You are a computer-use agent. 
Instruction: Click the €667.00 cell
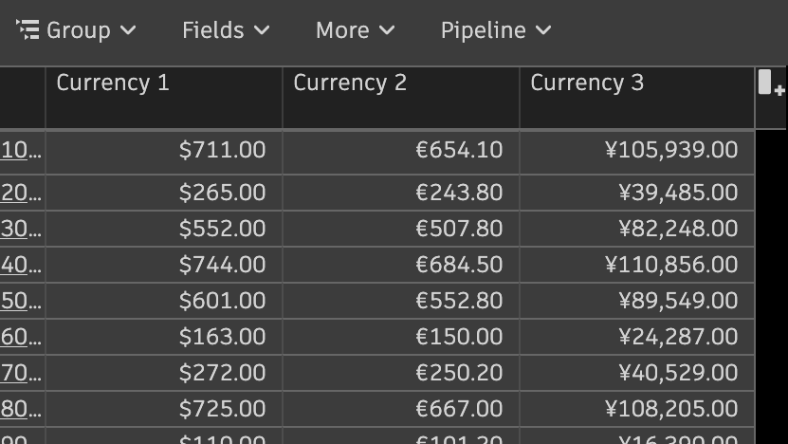(x=459, y=409)
